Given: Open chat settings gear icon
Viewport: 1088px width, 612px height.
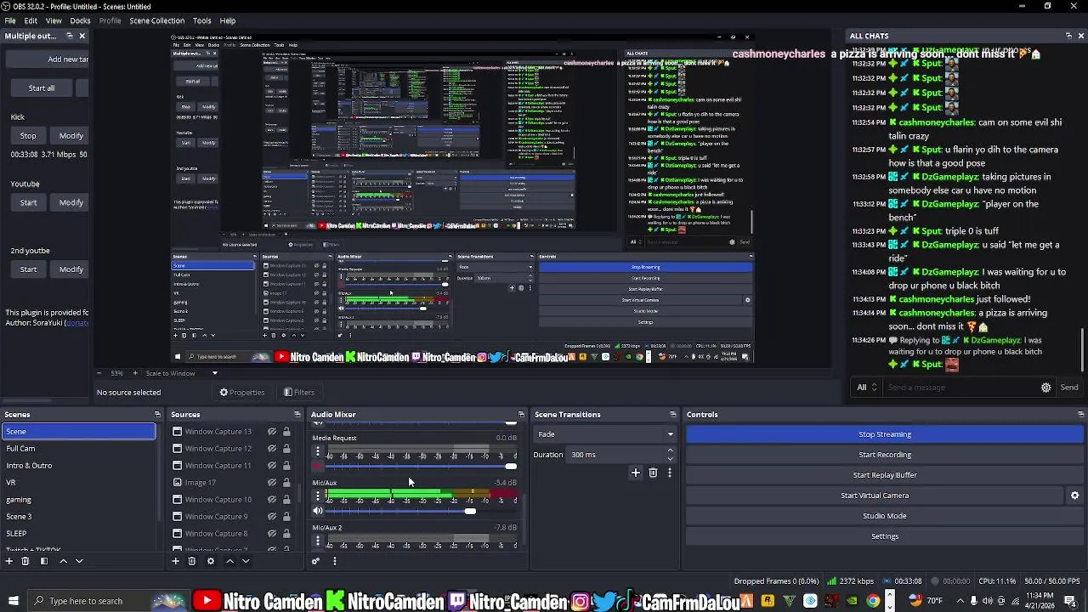Looking at the screenshot, I should click(1046, 388).
